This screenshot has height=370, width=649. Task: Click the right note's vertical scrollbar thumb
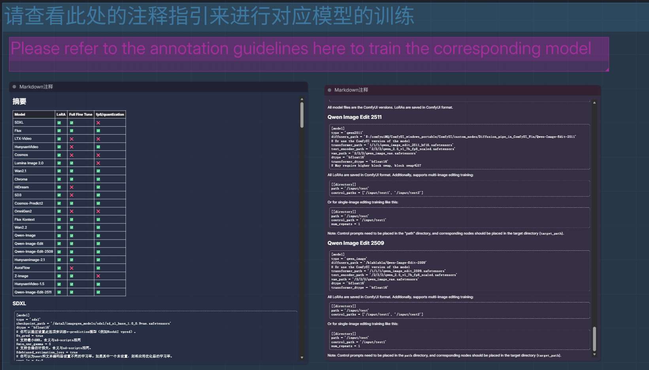pyautogui.click(x=594, y=339)
